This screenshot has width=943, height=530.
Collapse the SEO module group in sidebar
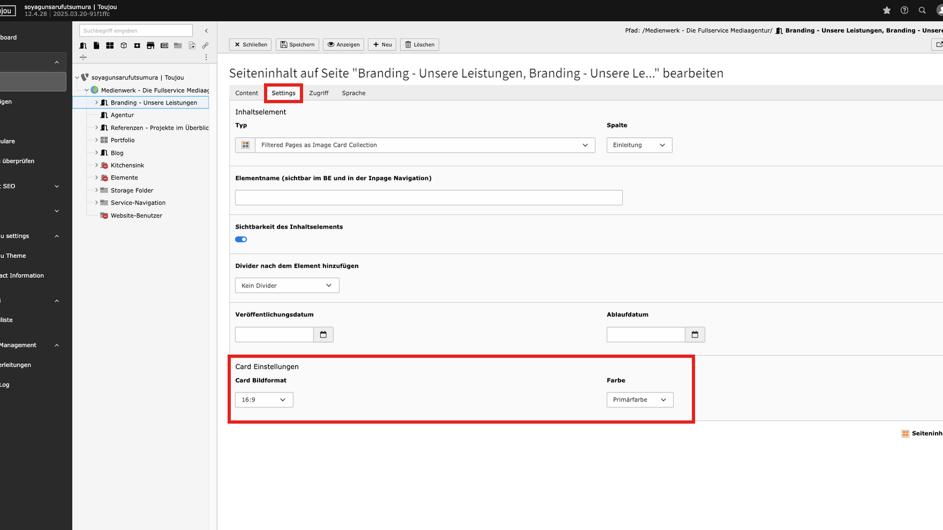pyautogui.click(x=57, y=186)
